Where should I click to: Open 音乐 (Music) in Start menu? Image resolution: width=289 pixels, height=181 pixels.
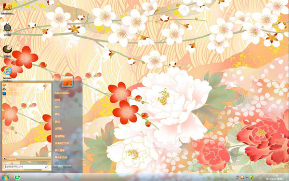(x=57, y=114)
